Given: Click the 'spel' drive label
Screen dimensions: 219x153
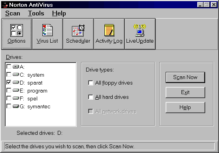Looking at the screenshot, I should (32, 99).
